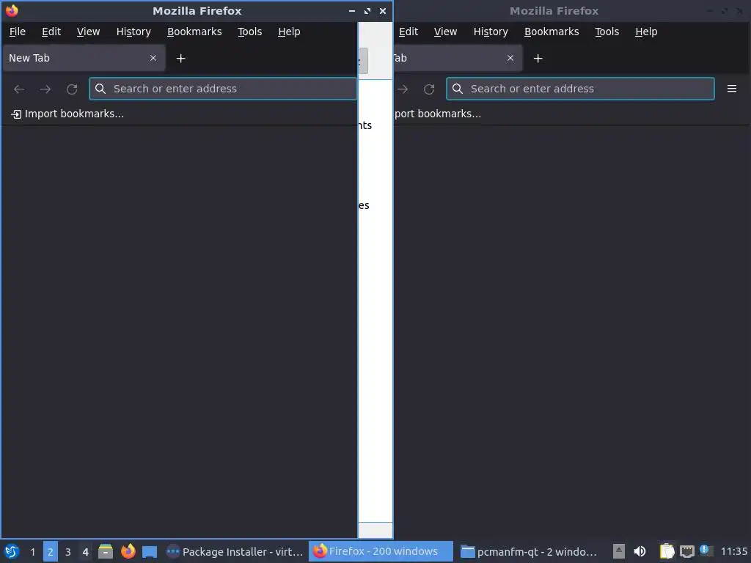Click update notifier tray icon
The width and height of the screenshot is (751, 563).
pyautogui.click(x=706, y=551)
